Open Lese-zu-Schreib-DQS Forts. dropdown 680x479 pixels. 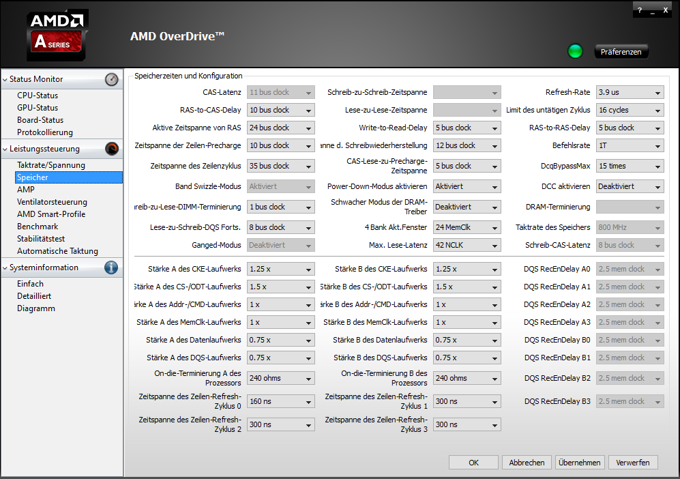280,227
